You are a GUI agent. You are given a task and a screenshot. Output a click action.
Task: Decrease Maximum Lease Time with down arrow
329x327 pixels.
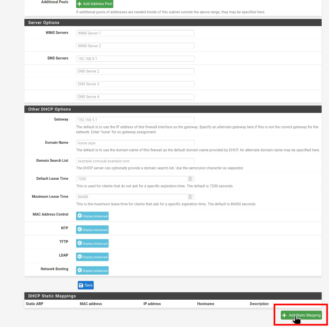click(190, 198)
